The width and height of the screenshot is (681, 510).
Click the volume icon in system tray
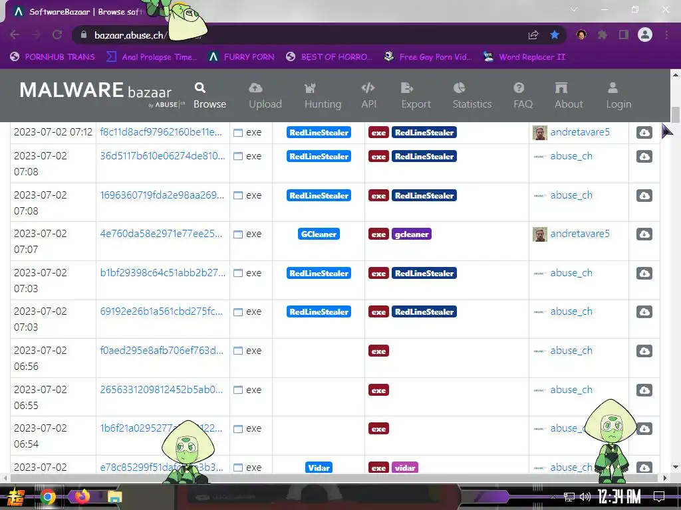point(585,497)
